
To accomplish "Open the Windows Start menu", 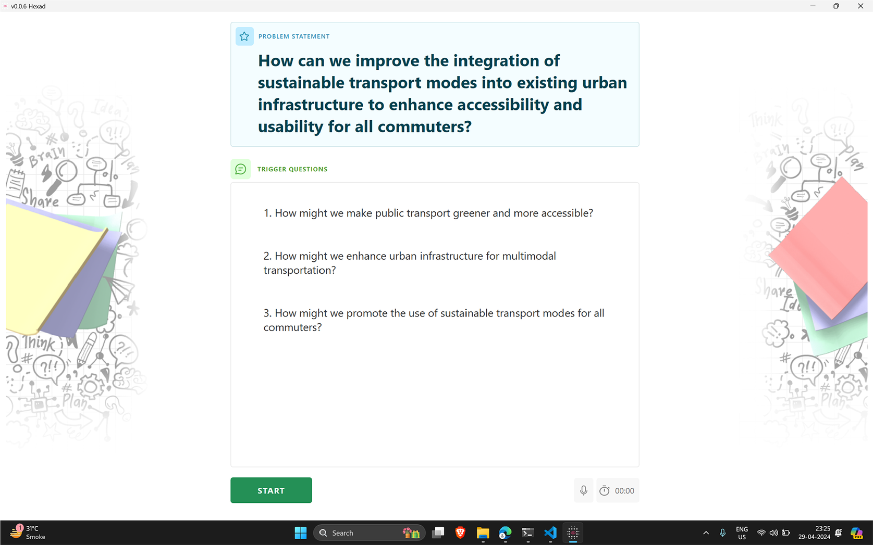I will [301, 533].
